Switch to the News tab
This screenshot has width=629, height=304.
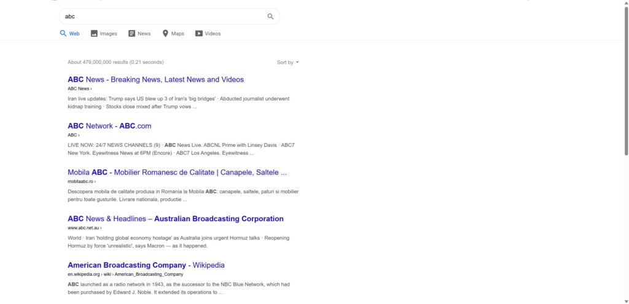tap(139, 34)
